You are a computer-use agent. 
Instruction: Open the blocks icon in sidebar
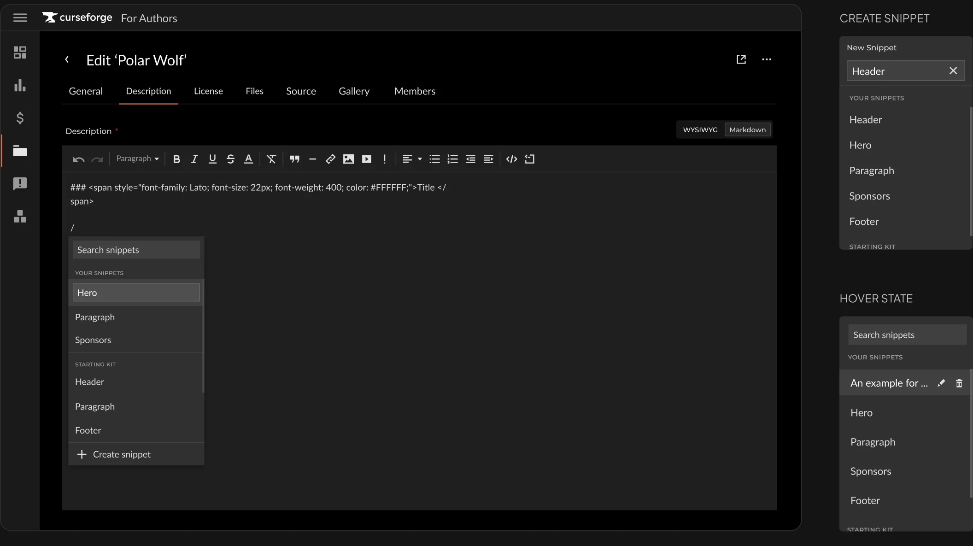[x=20, y=217]
